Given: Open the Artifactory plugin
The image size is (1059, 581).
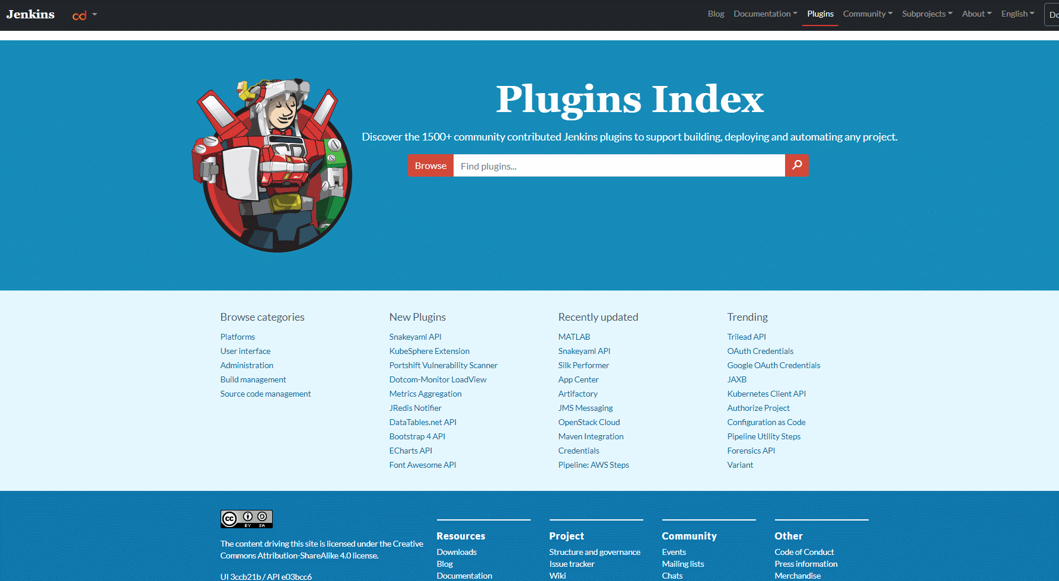Looking at the screenshot, I should click(578, 394).
